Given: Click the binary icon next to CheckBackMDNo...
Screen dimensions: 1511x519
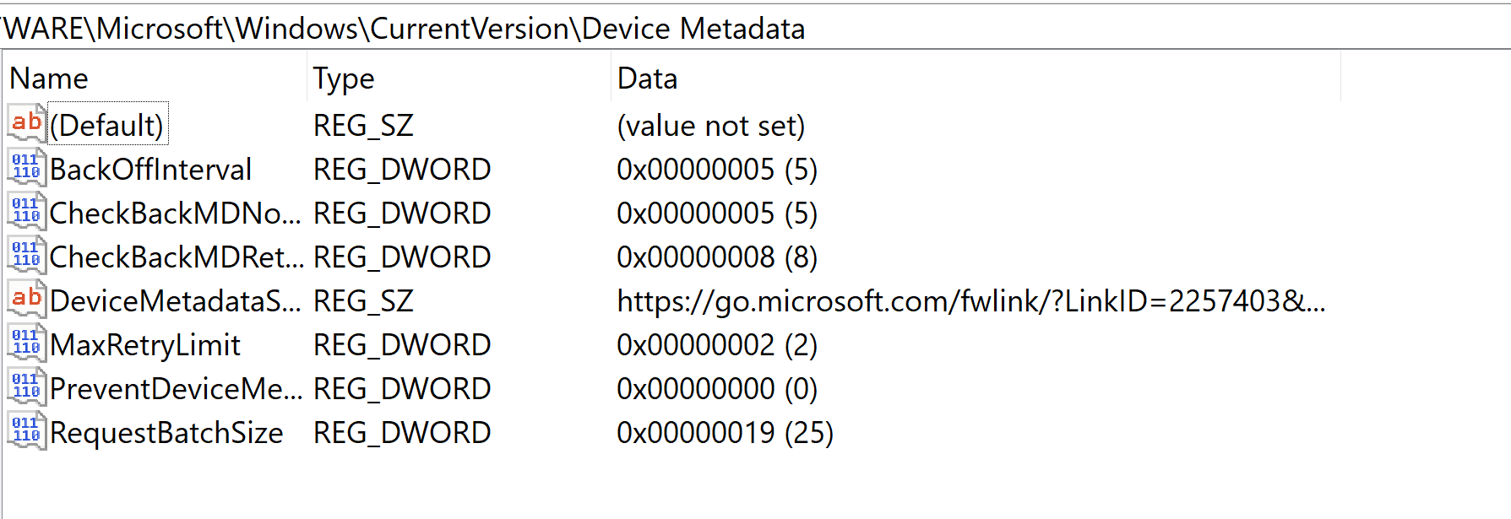Looking at the screenshot, I should [x=25, y=211].
